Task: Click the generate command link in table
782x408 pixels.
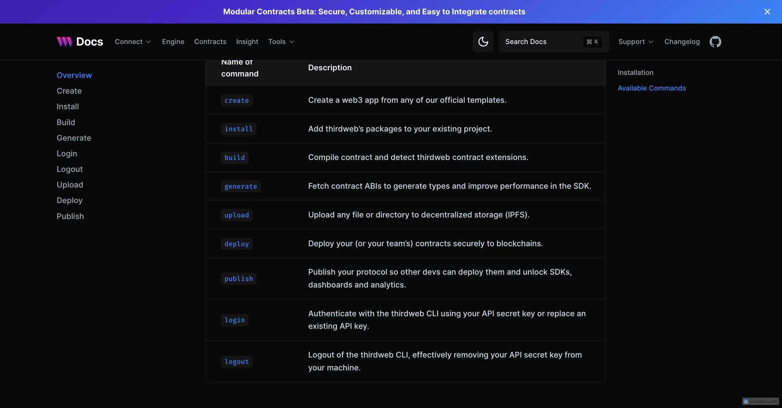Action: [x=241, y=186]
